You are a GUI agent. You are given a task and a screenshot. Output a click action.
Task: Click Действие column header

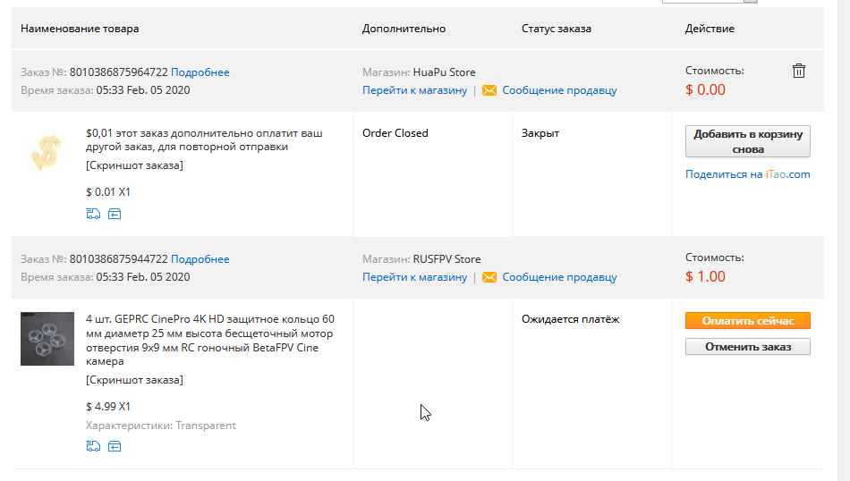click(x=710, y=29)
